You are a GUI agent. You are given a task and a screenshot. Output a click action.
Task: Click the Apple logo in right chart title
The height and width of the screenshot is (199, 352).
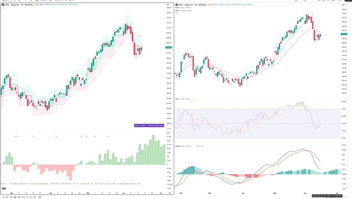click(177, 5)
